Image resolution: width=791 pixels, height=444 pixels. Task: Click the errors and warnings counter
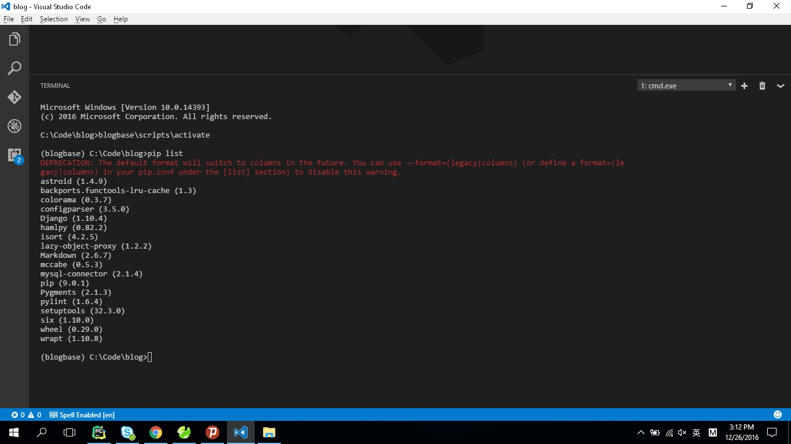tap(27, 415)
